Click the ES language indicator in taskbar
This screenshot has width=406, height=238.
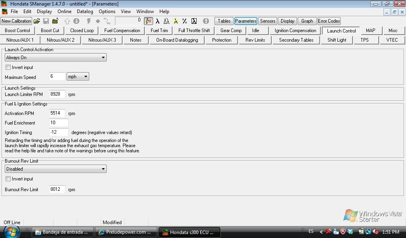pyautogui.click(x=311, y=231)
